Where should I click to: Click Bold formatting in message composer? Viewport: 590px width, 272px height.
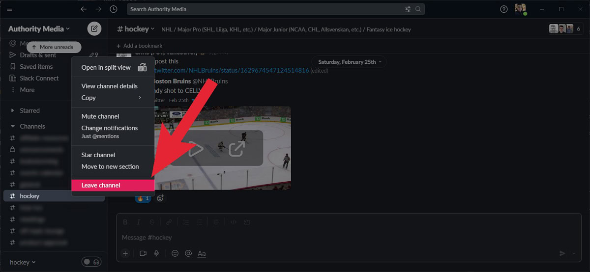point(125,222)
